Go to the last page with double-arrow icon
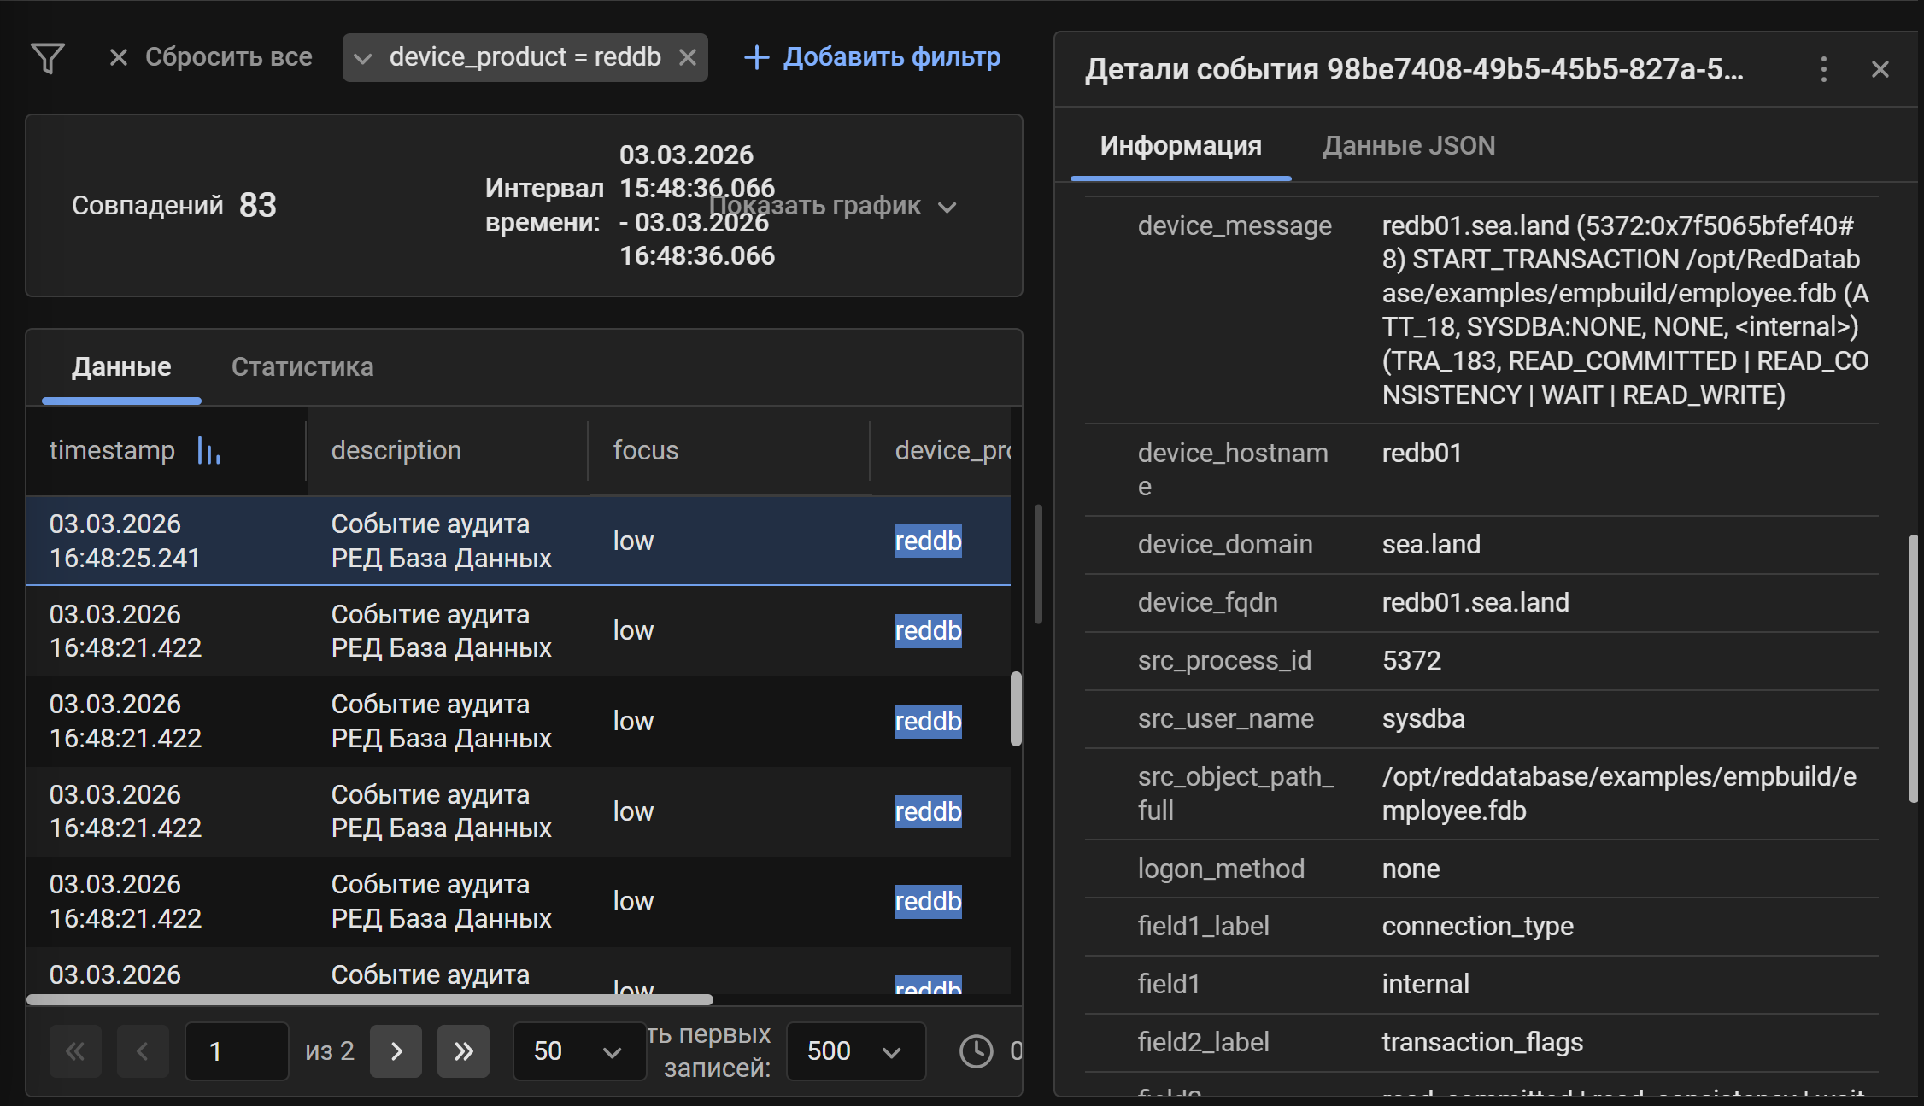 (463, 1051)
